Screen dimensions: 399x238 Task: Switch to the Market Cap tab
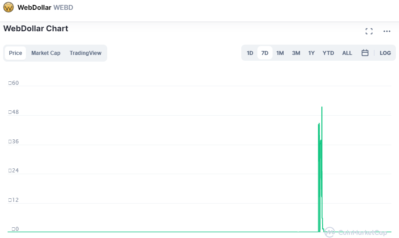coord(46,53)
